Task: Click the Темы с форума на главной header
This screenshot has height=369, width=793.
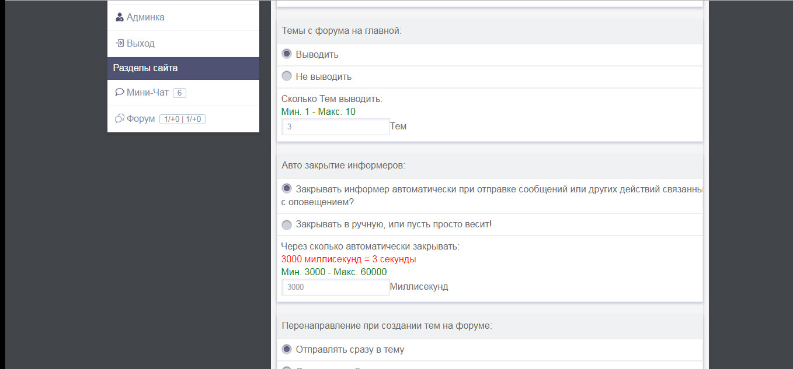Action: coord(341,31)
